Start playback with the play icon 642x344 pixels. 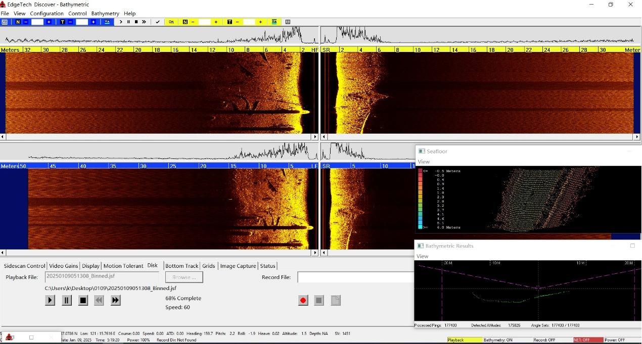50,300
